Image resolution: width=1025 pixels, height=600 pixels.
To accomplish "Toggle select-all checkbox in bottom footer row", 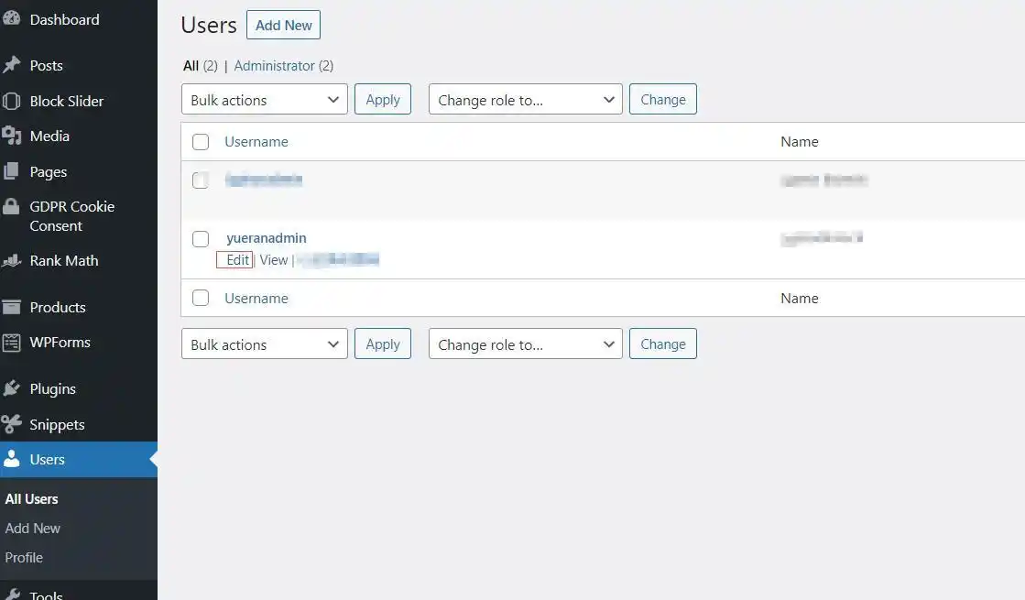I will coord(201,298).
